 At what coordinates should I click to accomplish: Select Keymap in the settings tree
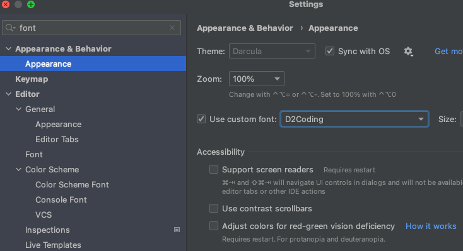32,79
